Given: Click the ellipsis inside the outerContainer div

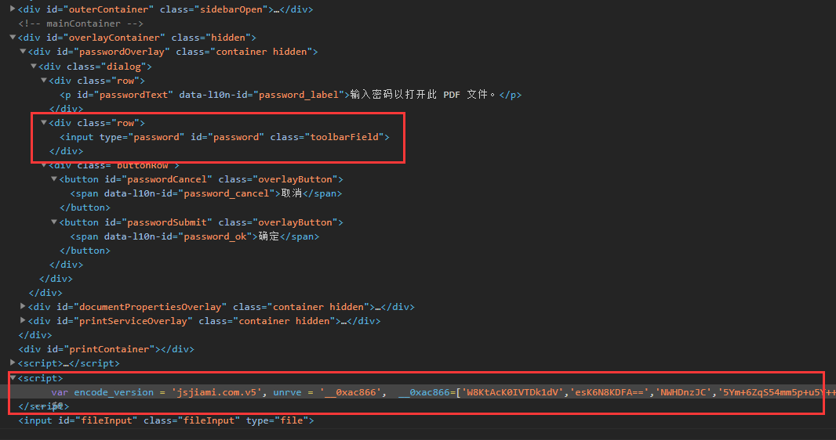Looking at the screenshot, I should tap(276, 9).
